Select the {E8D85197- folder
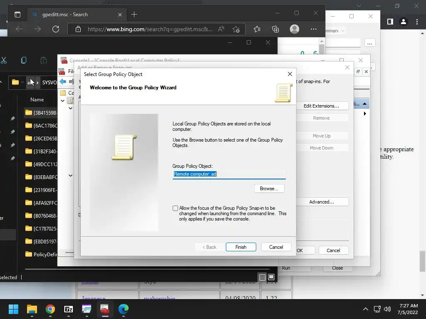The image size is (426, 319). [x=41, y=241]
